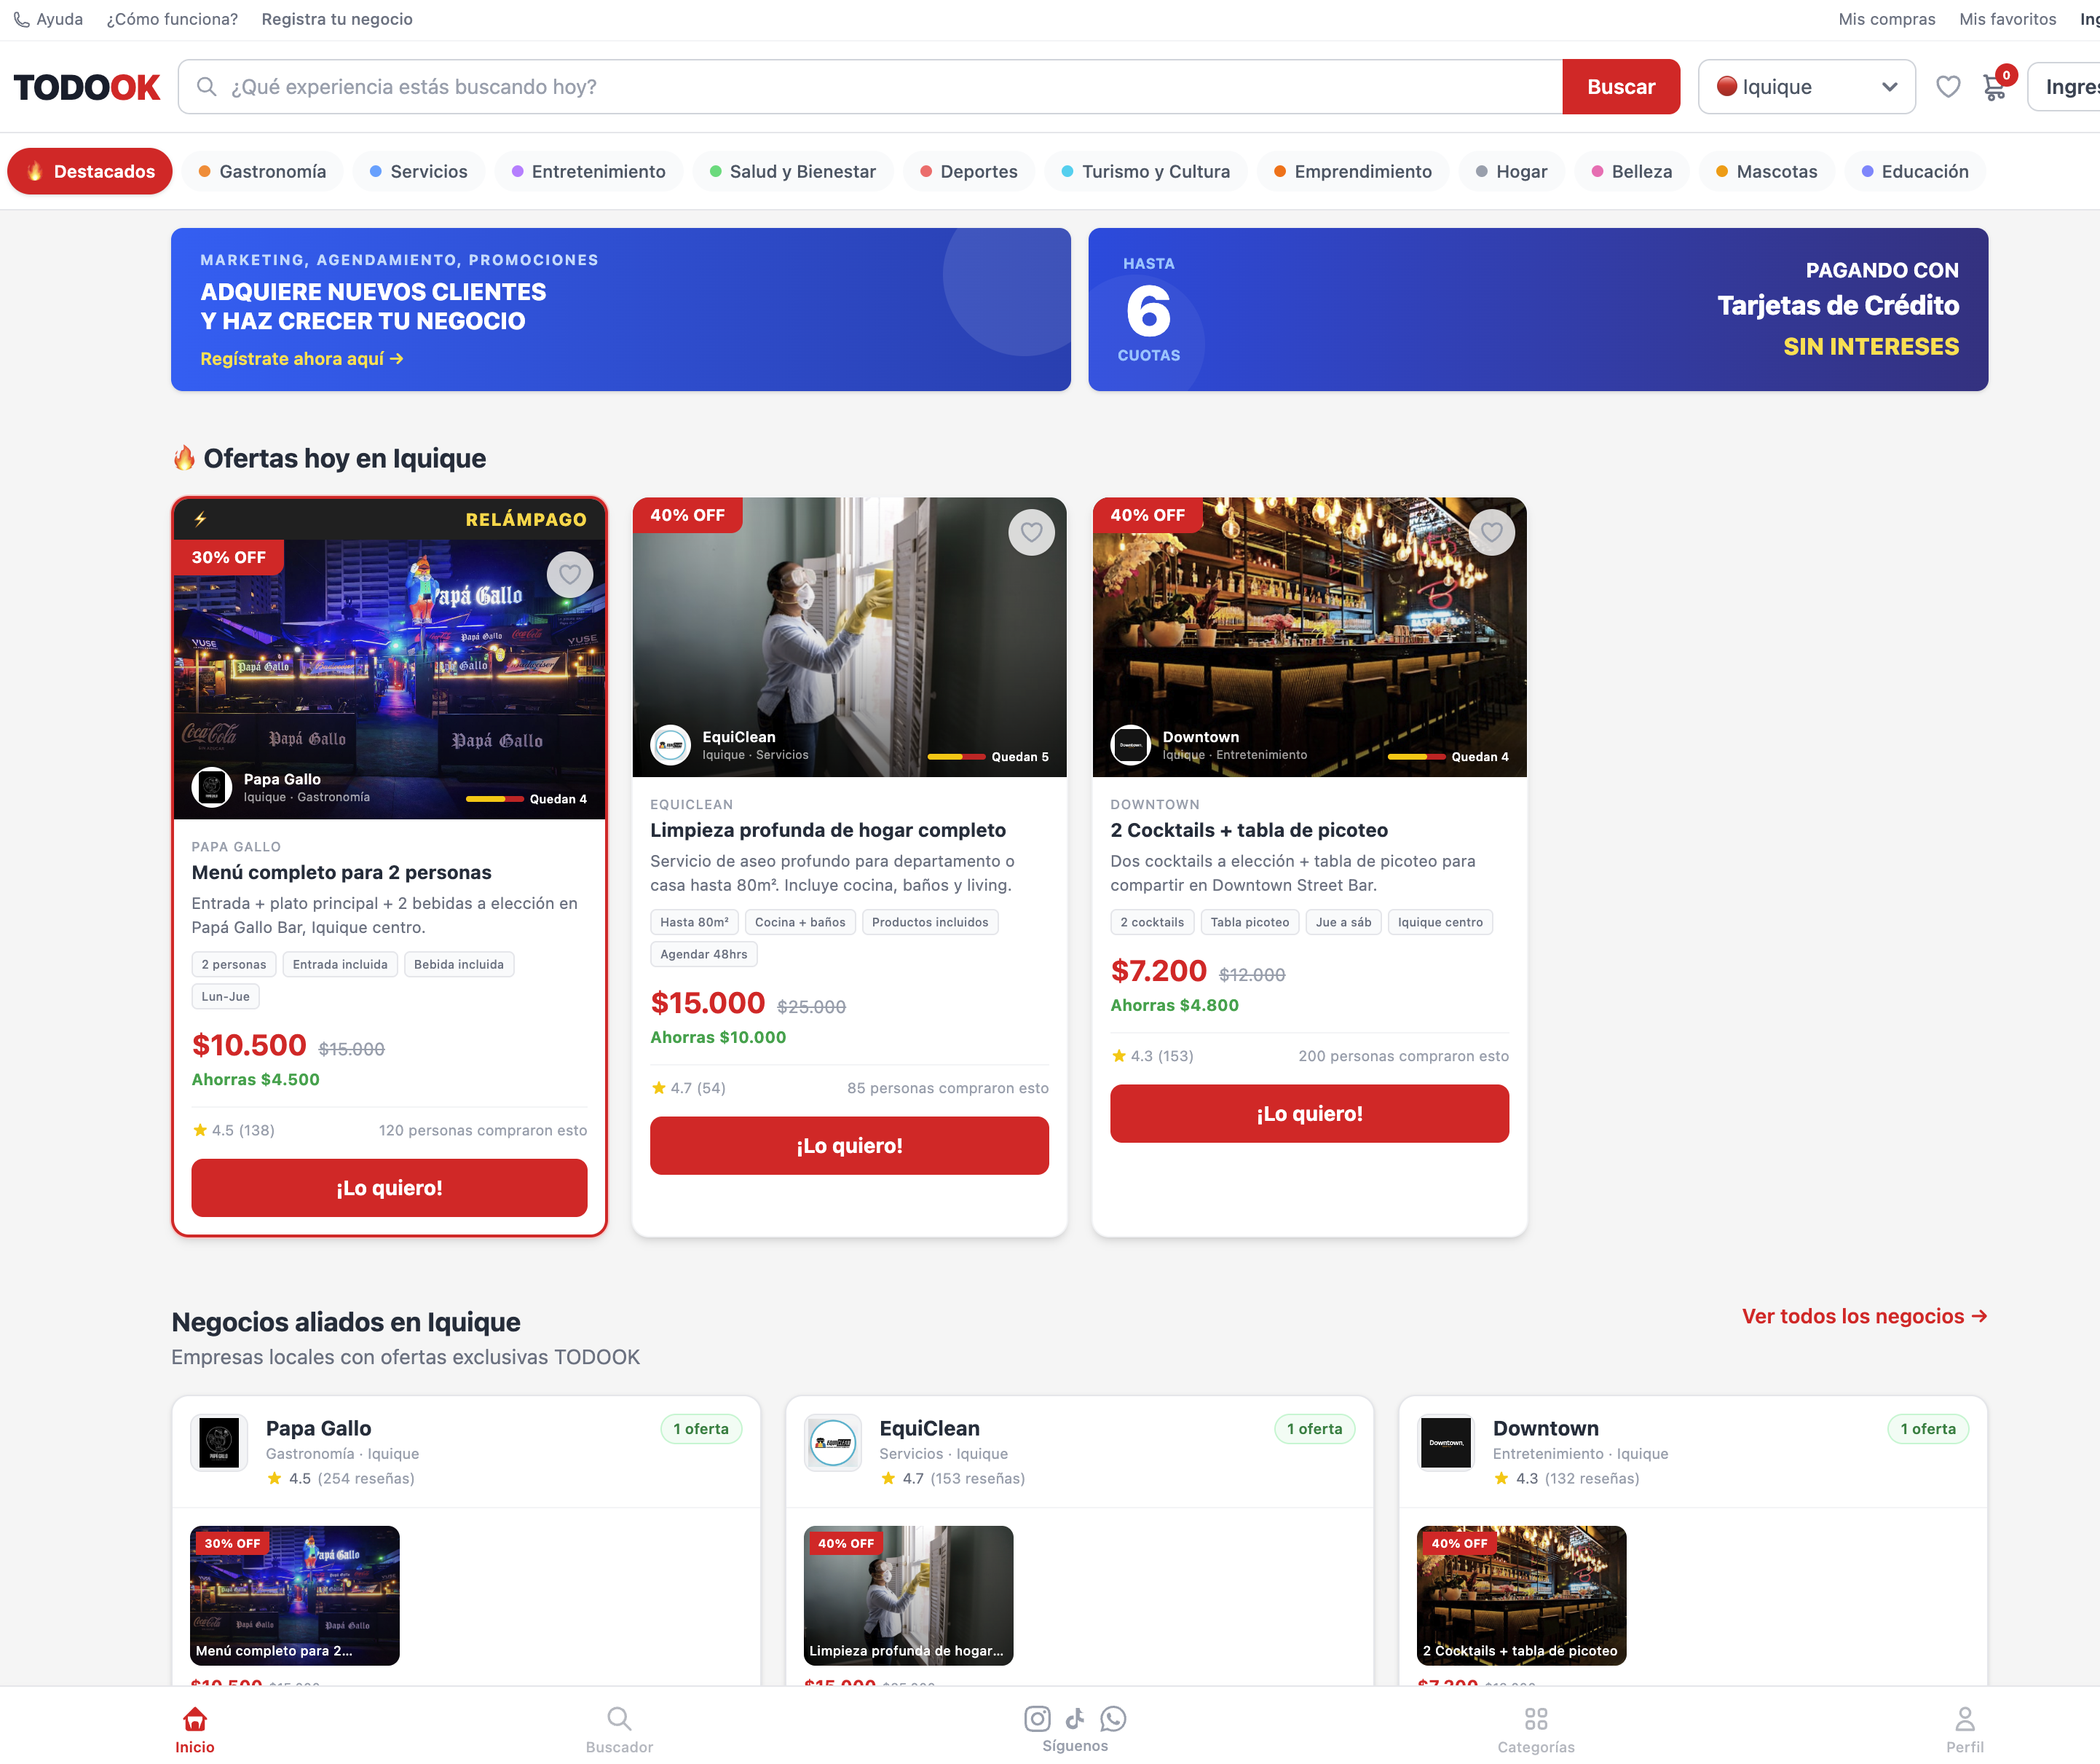Image resolution: width=2100 pixels, height=1764 pixels.
Task: Open Perfil in bottom navigation
Action: tap(1964, 1729)
